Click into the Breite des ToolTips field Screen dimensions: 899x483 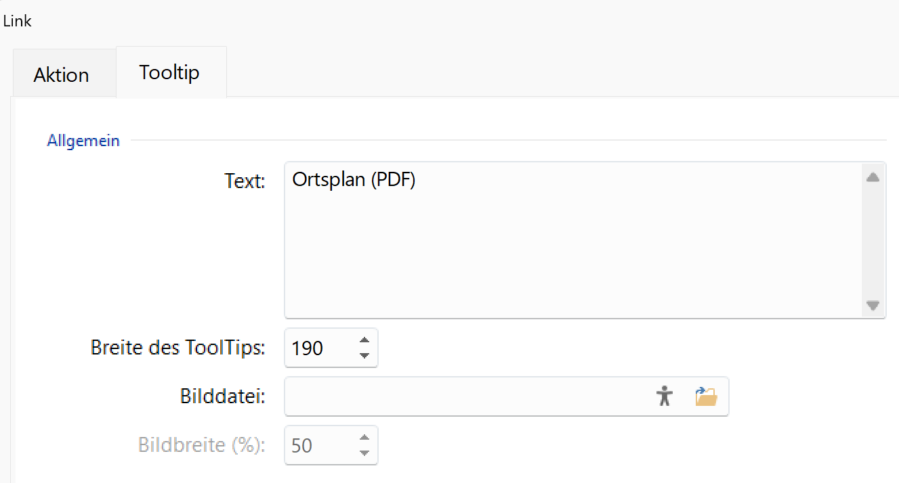tap(318, 348)
